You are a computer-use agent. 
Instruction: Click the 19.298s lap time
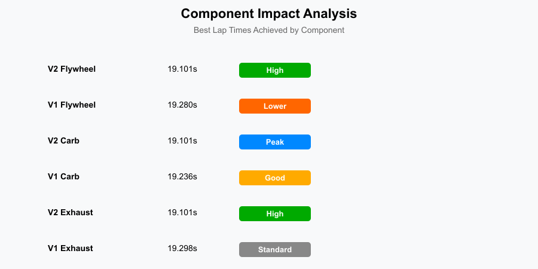[182, 249]
